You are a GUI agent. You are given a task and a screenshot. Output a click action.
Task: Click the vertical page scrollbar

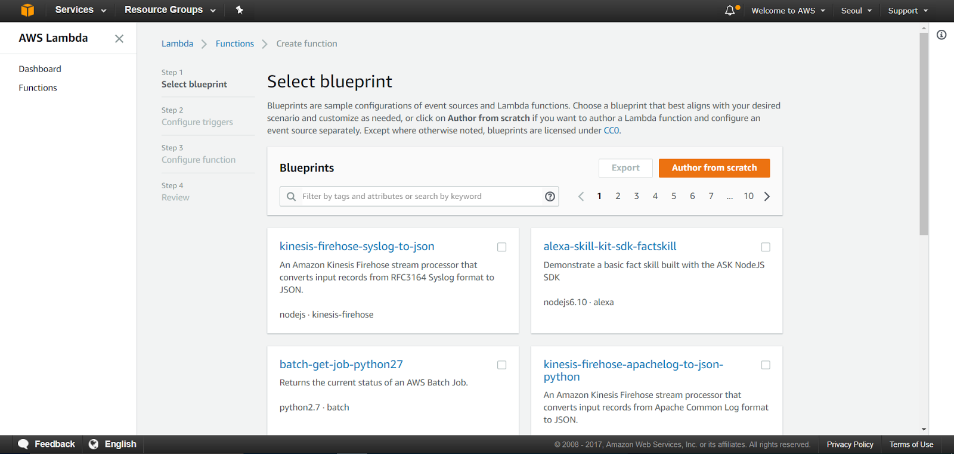coord(924,134)
